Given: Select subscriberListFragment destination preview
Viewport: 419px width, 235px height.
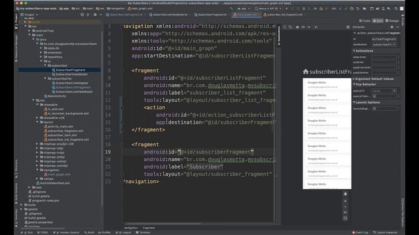Looking at the screenshot, I should click(327, 133).
